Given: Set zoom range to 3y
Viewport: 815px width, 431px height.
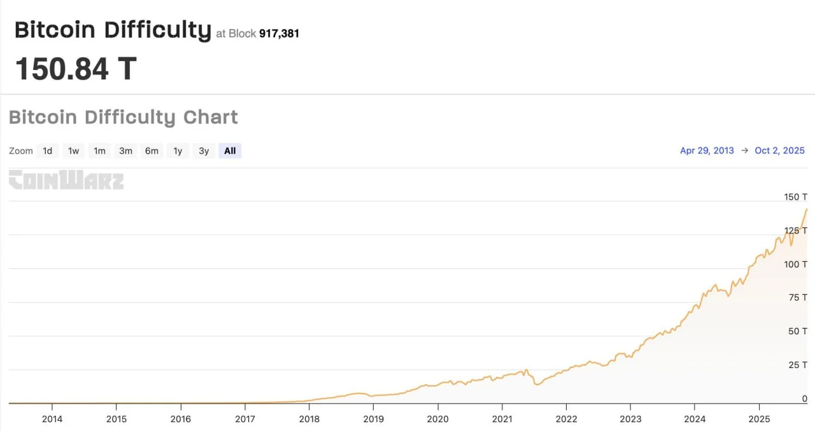Looking at the screenshot, I should click(204, 151).
